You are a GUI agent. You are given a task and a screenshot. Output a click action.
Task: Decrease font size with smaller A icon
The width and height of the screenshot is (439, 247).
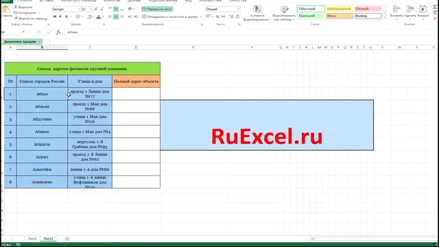102,9
